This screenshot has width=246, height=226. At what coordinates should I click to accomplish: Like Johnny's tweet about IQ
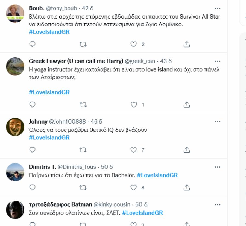(133, 149)
